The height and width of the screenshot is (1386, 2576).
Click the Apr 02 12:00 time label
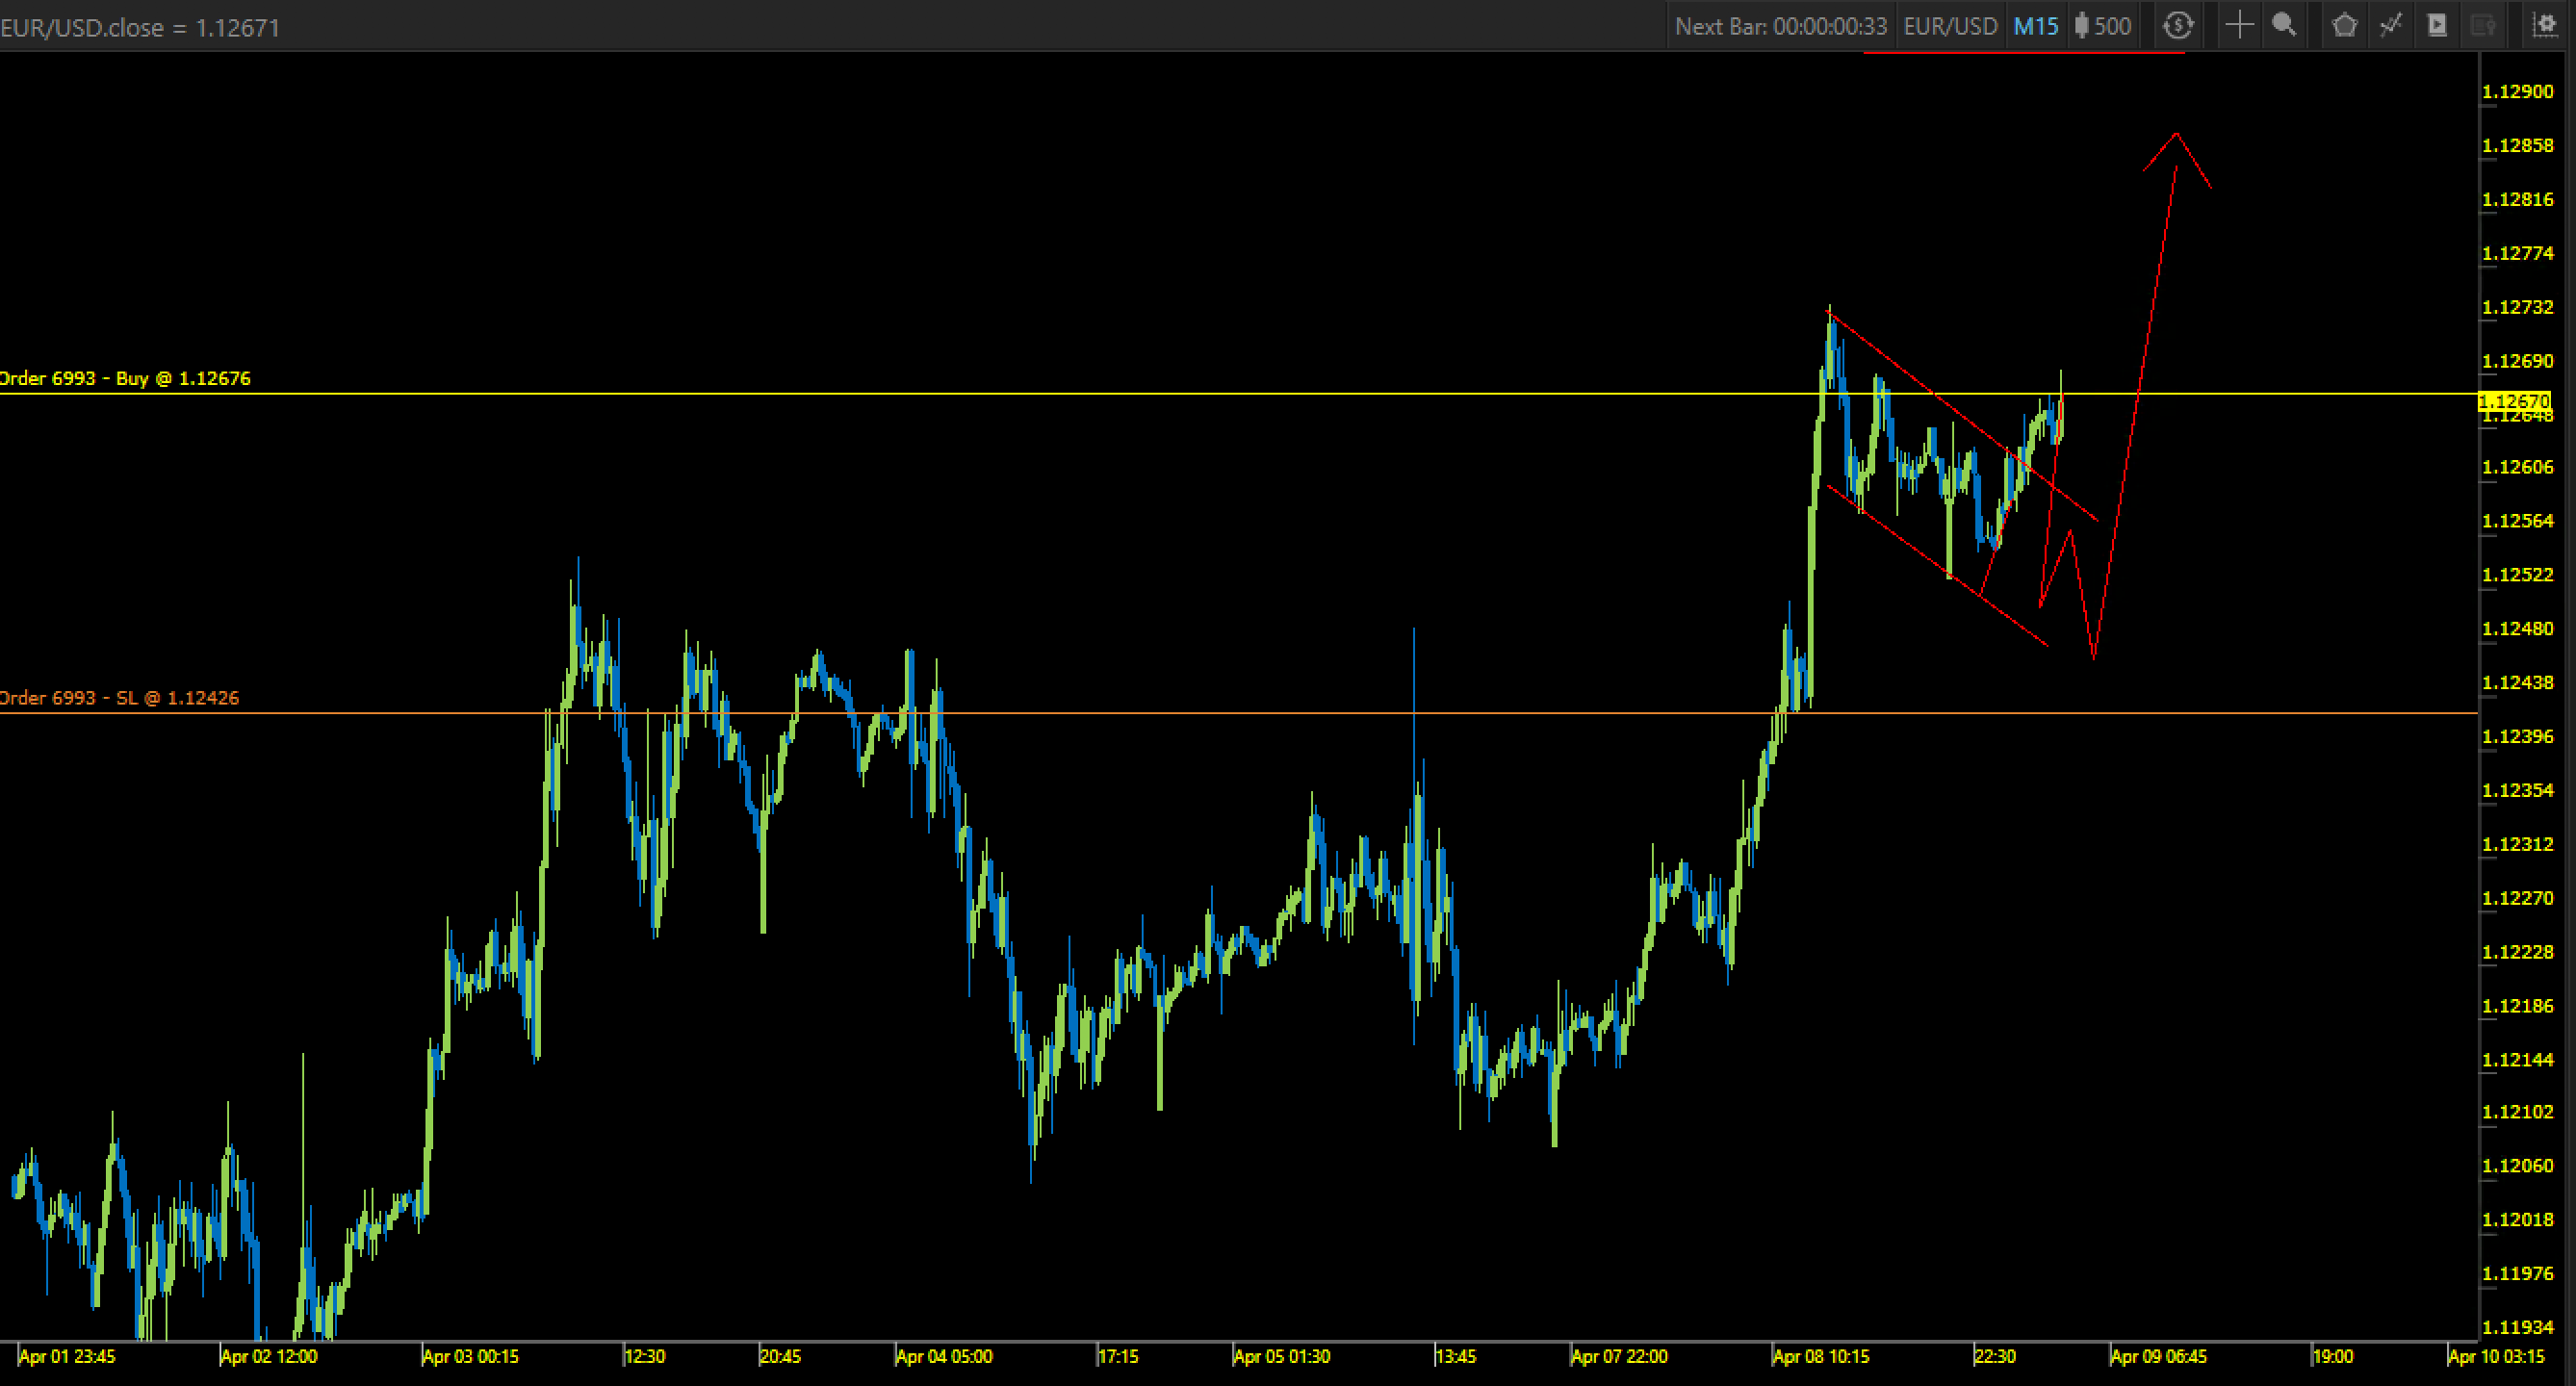pos(268,1357)
